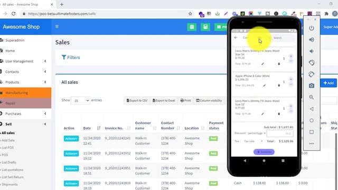Click the emulator power button

pyautogui.click(x=312, y=28)
